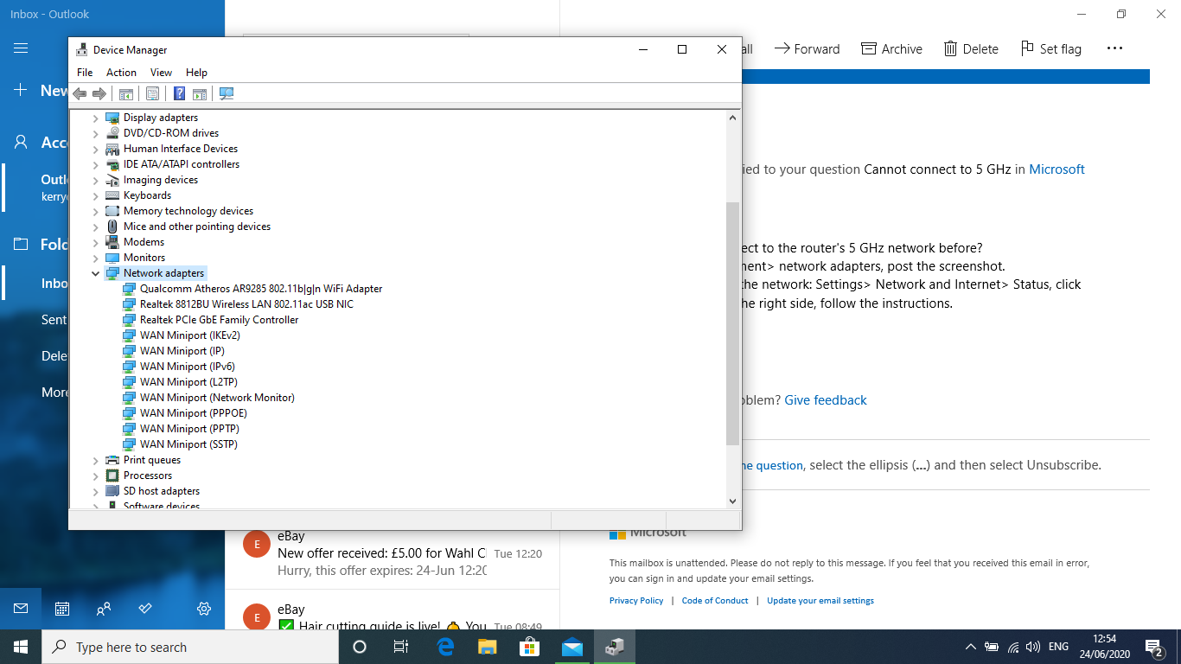This screenshot has width=1181, height=664.
Task: Click Archive button in Outlook
Action: (892, 48)
